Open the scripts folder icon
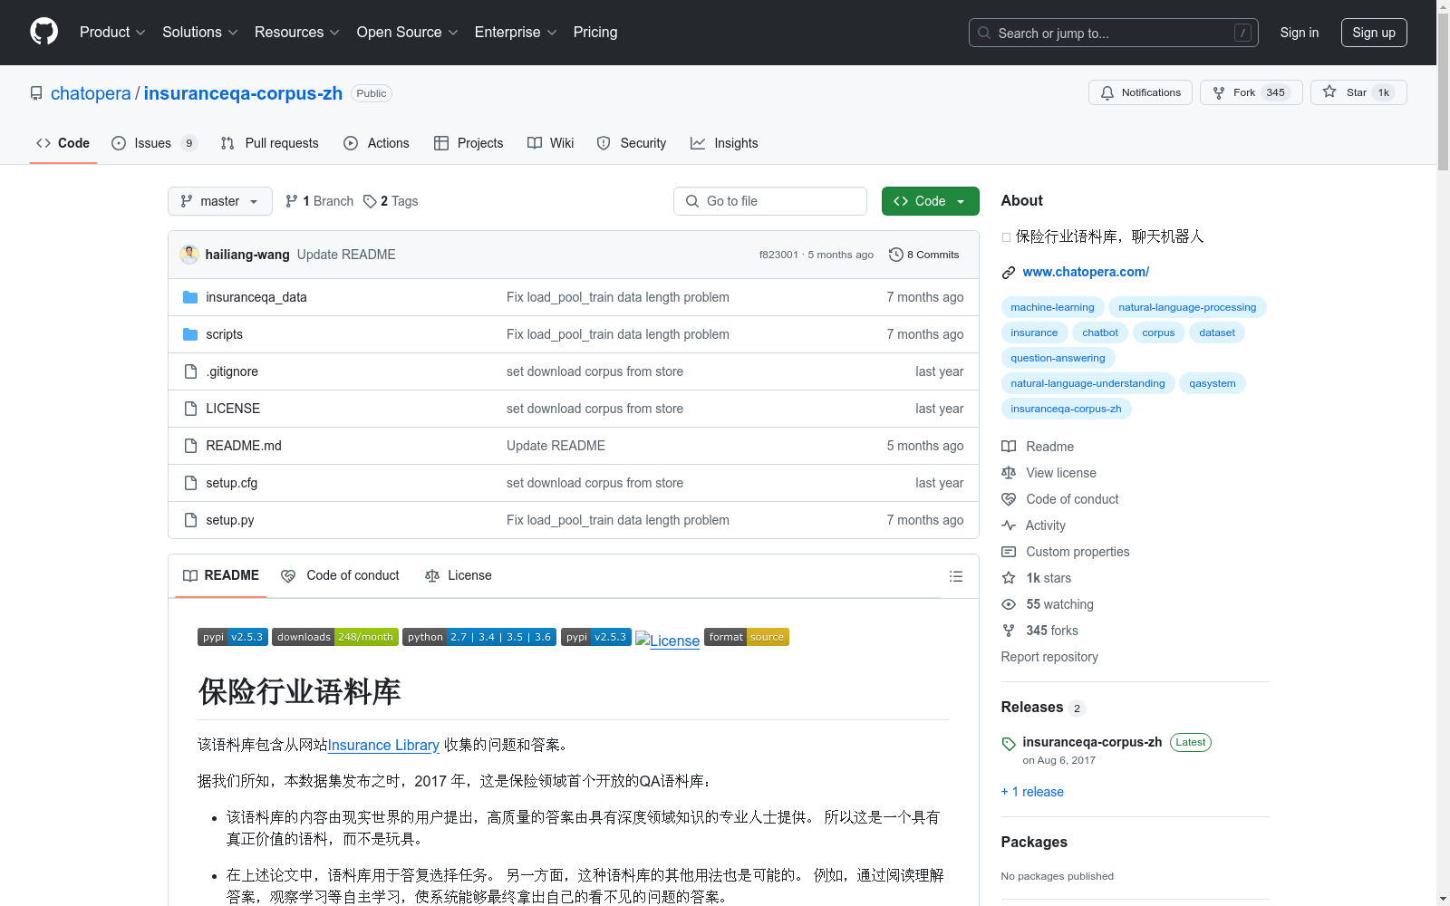Image resolution: width=1450 pixels, height=906 pixels. click(190, 334)
